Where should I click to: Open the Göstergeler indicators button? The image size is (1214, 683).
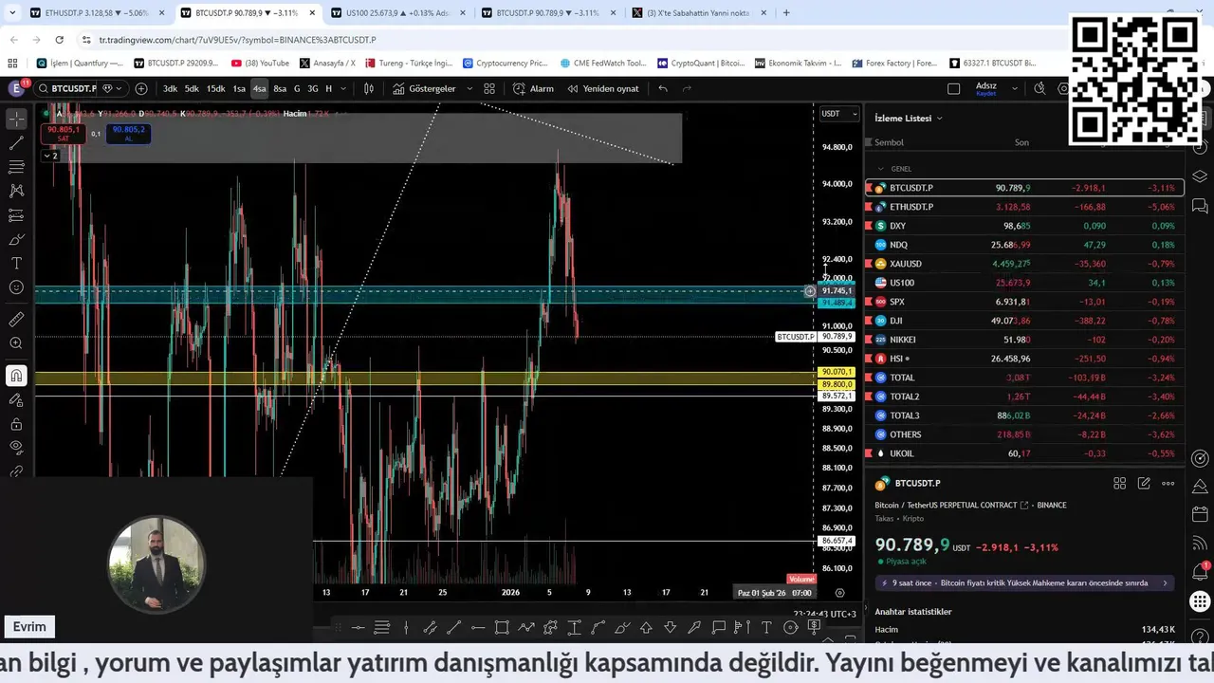pyautogui.click(x=424, y=88)
